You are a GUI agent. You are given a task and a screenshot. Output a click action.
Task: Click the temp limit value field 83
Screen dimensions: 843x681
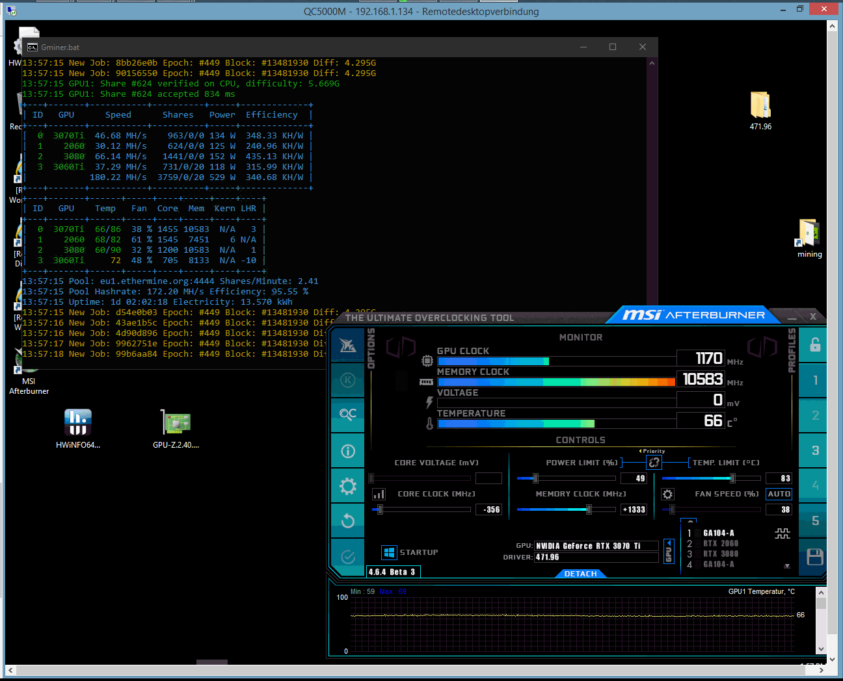pyautogui.click(x=779, y=478)
